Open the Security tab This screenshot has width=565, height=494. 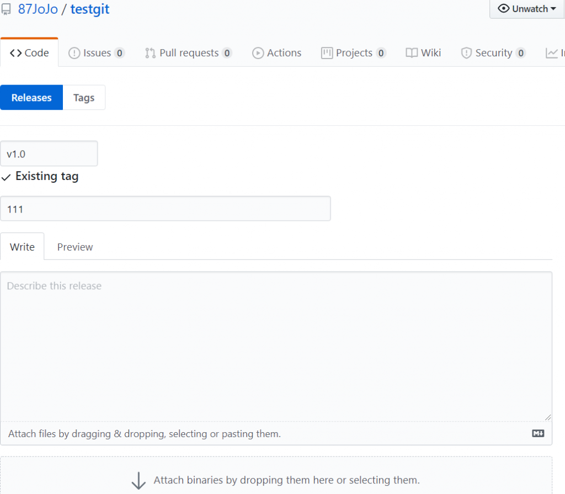(493, 52)
